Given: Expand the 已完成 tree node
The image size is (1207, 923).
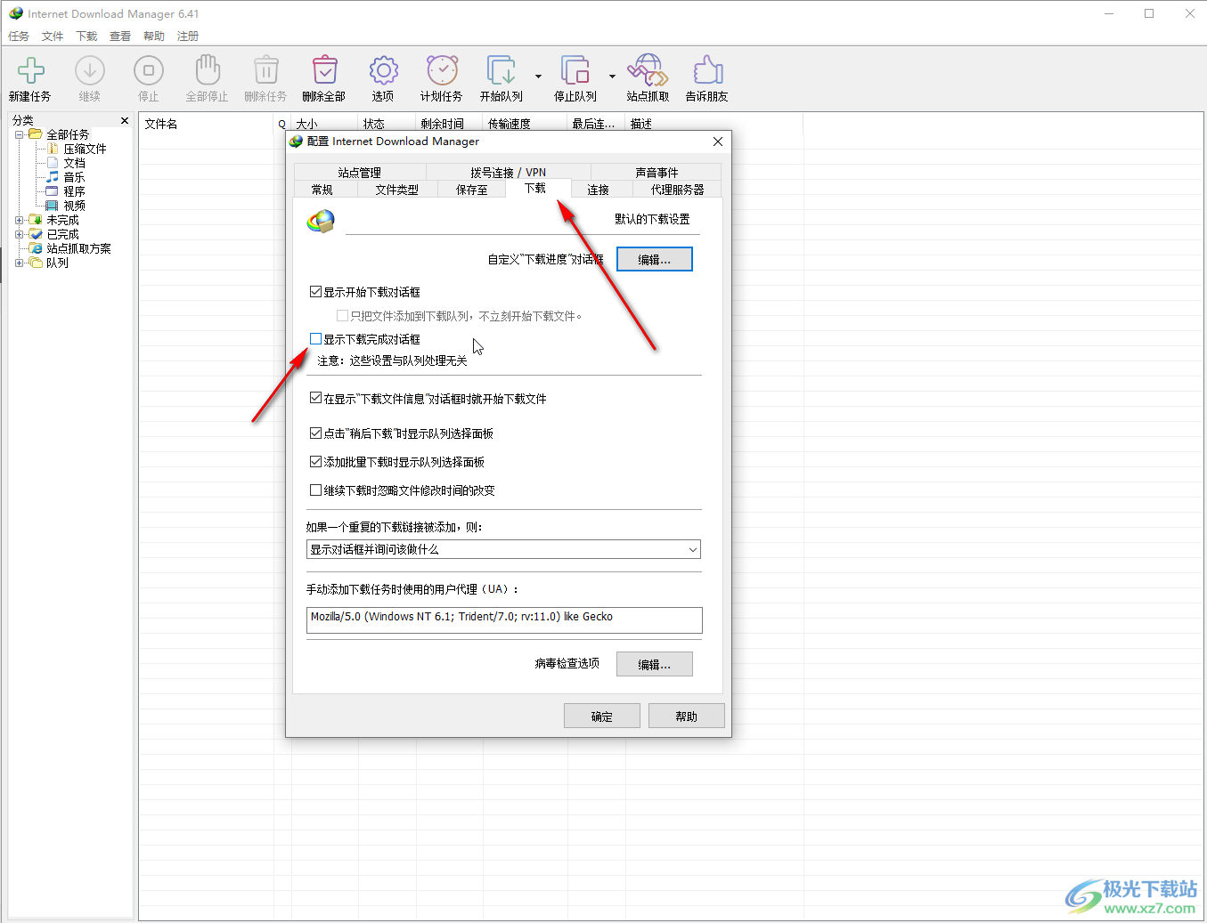Looking at the screenshot, I should (20, 234).
